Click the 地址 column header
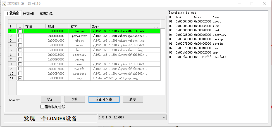This screenshot has width=272, height=127. [x=57, y=27]
